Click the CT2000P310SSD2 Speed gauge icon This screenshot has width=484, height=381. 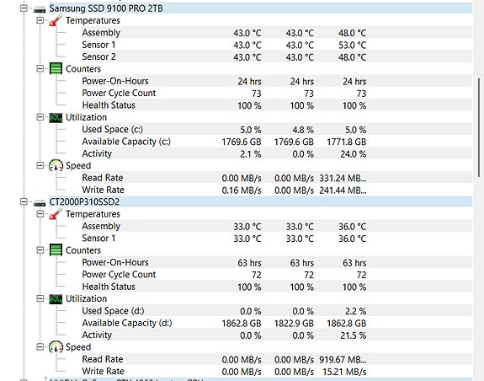pyautogui.click(x=56, y=347)
